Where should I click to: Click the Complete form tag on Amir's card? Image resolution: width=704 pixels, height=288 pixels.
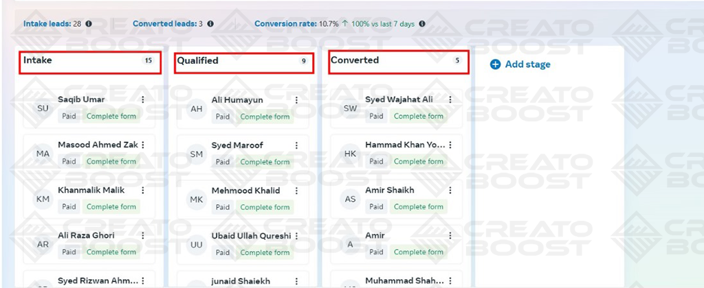[x=419, y=252]
